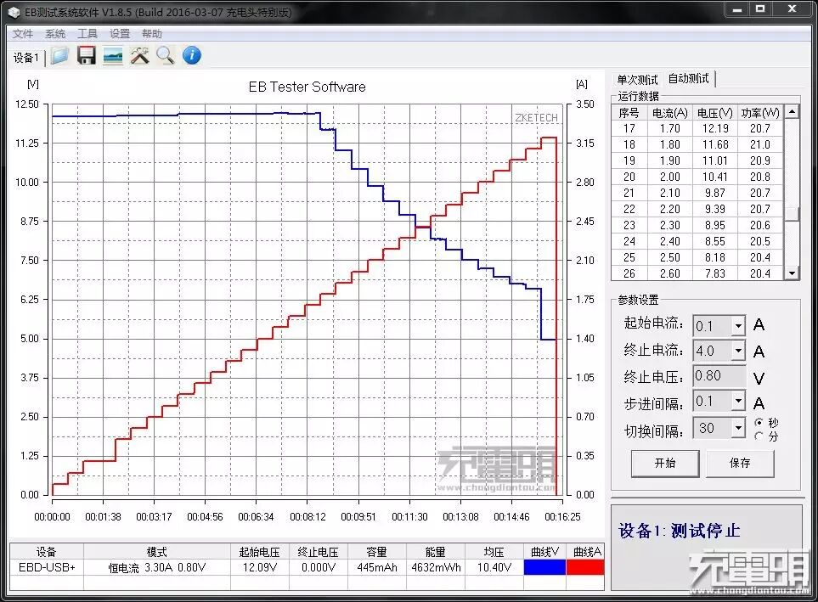Open the 工具 menu

(87, 34)
